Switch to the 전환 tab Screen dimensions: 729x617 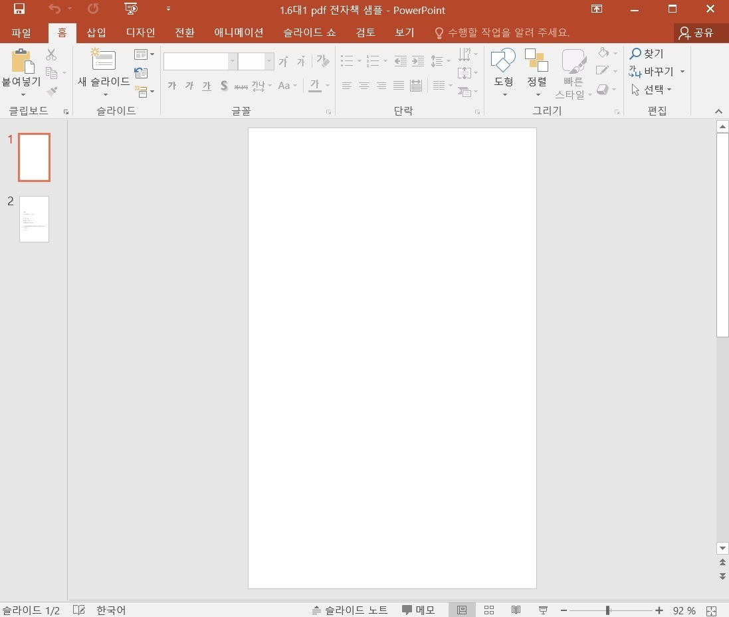coord(185,33)
